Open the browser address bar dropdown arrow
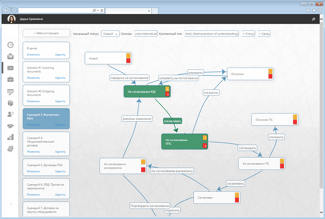Image resolution: width=325 pixels, height=219 pixels. click(98, 10)
